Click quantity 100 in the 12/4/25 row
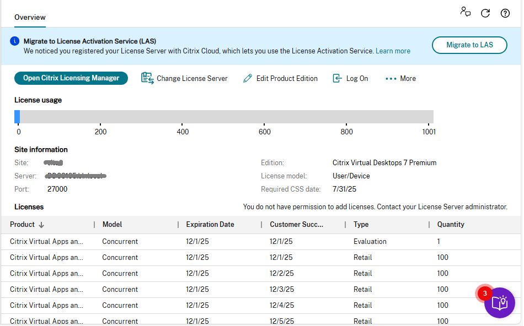Screen dimensions: 524x326 (442, 306)
